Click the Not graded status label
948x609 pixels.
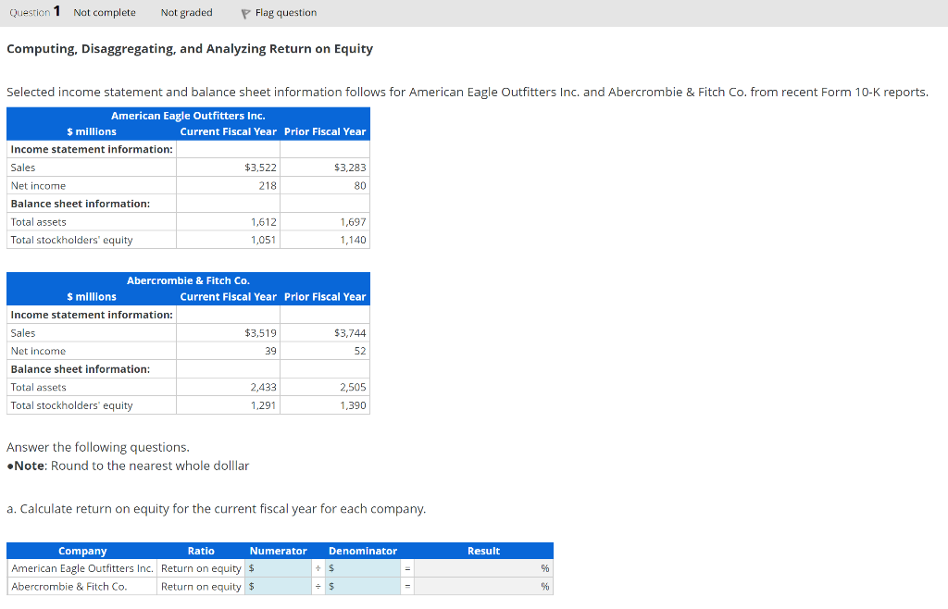point(186,12)
